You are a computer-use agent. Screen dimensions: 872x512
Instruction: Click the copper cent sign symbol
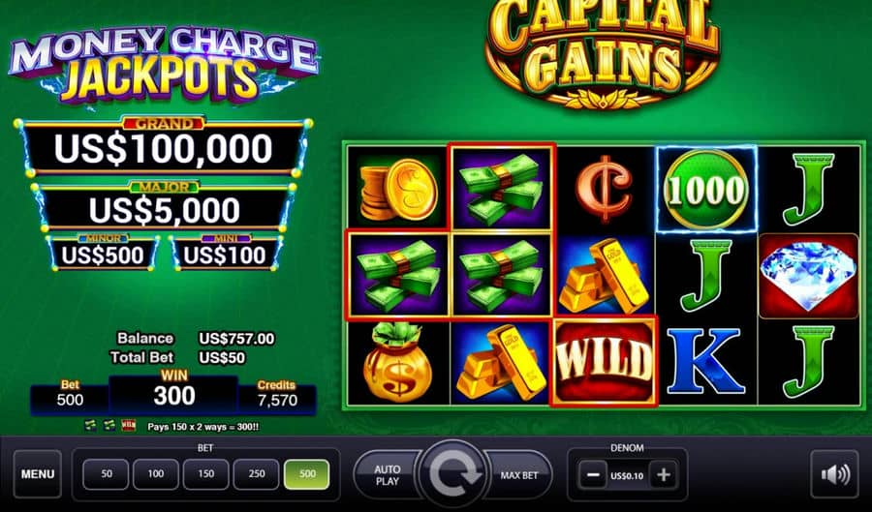pos(604,190)
